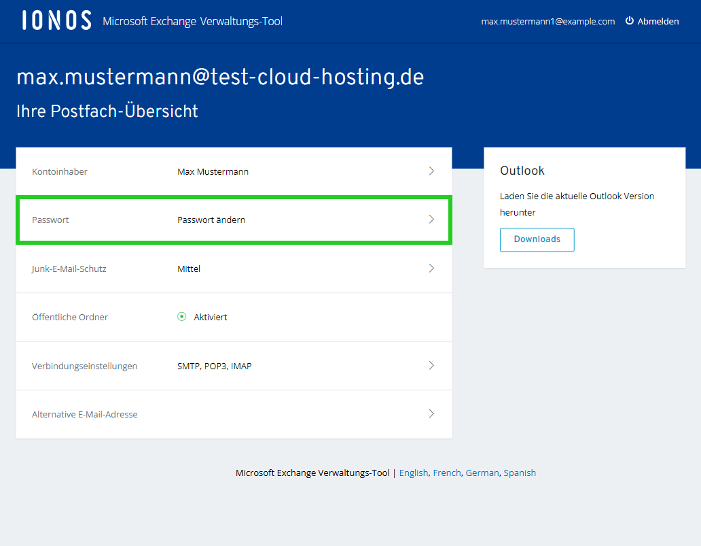Click the Verbindungseinstellungen label
Viewport: 701px width, 546px height.
(84, 366)
